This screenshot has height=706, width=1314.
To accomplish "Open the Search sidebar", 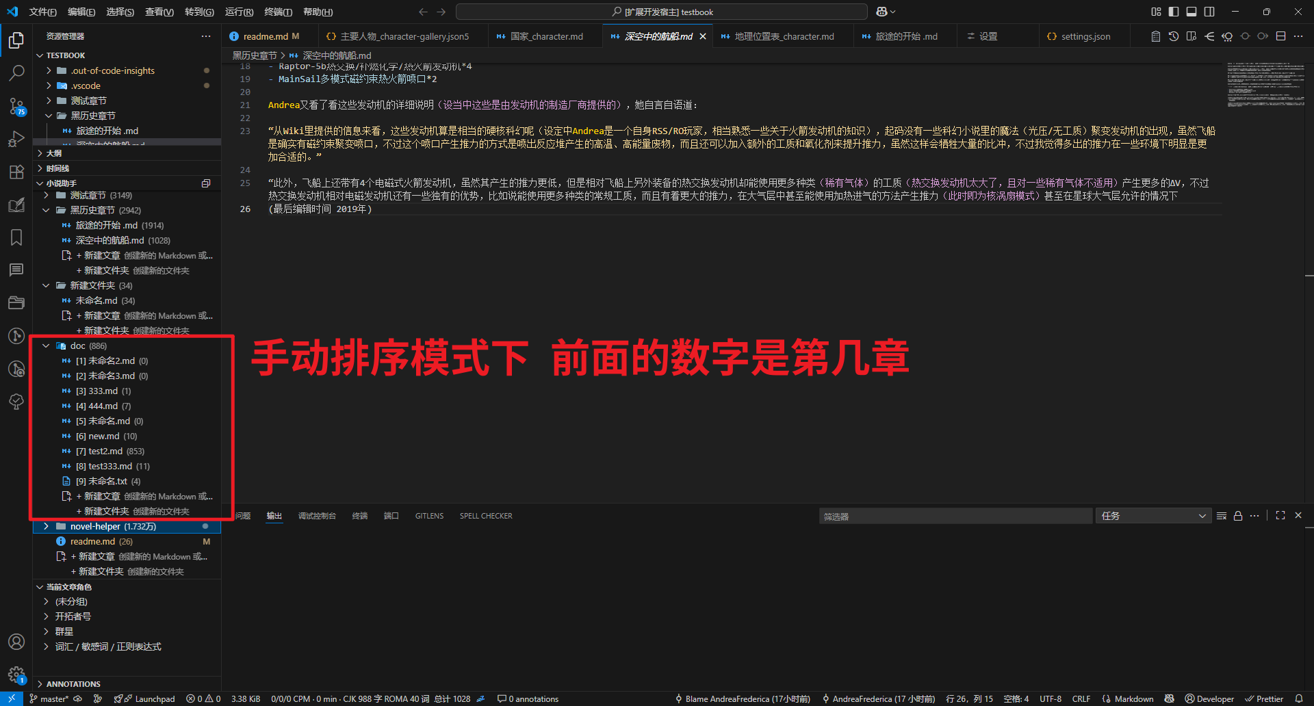I will [16, 72].
